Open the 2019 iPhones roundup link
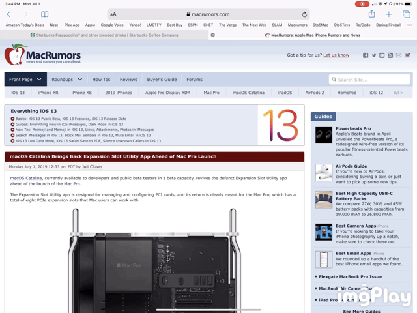 (119, 93)
